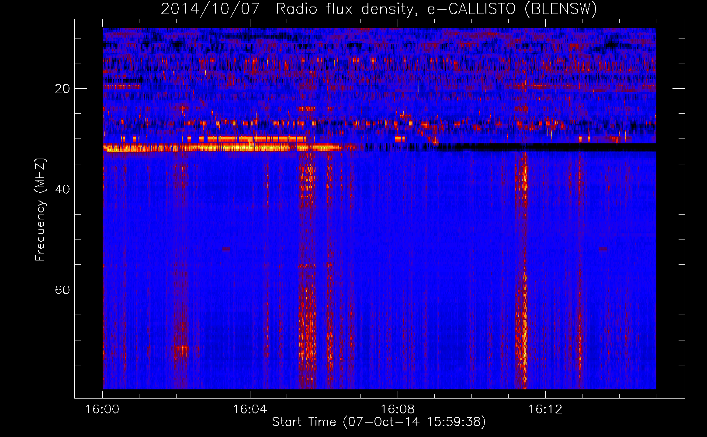Click the 'Start Time (07-Oct-14 15:59:38)' label
Screen dimensions: 707x437
[x=379, y=422]
